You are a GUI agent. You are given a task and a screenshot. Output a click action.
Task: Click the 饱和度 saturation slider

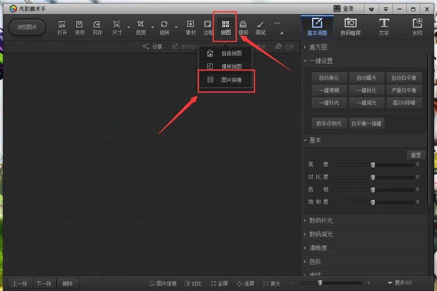pyautogui.click(x=372, y=202)
